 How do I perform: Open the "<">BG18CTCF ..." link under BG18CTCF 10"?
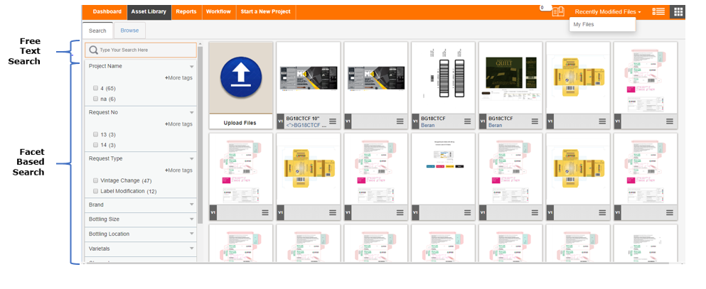[306, 126]
